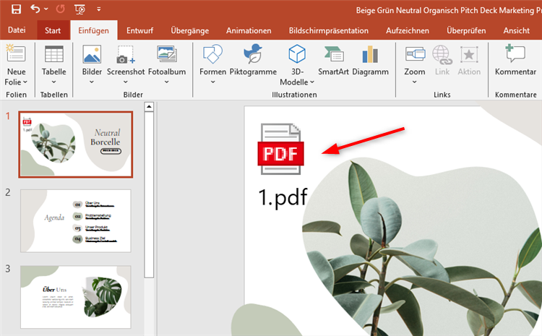Expand the Formen dropdown arrow
The image size is (542, 336).
click(x=213, y=82)
